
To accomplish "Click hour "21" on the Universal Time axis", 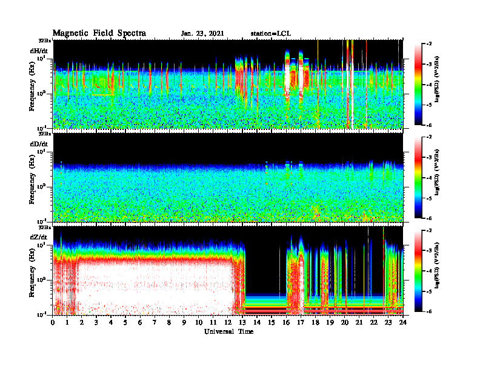I will pos(359,322).
